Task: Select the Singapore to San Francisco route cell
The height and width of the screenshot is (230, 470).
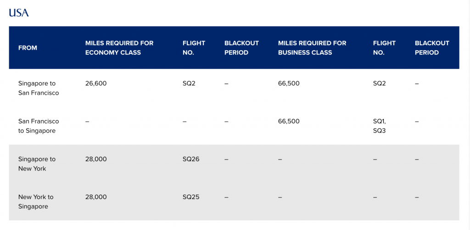Action: point(39,88)
